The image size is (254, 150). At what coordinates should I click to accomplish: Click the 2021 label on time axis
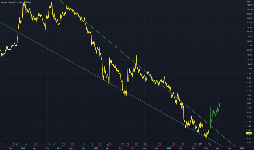(132, 148)
